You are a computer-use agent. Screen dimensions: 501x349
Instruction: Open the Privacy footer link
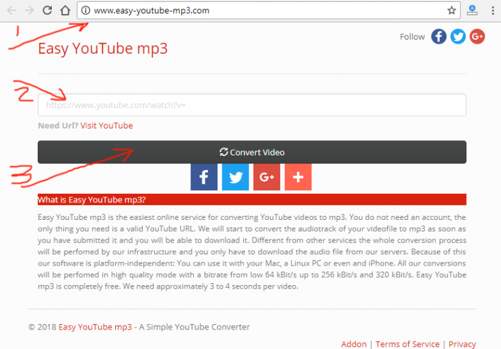(x=462, y=344)
